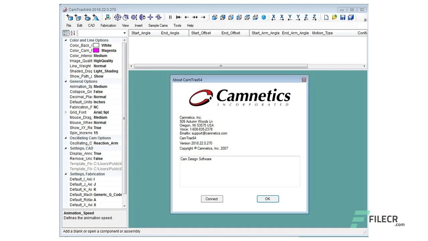Screen dimensions: 428x241
Task: Select the rotate view tool
Action: tap(142, 17)
